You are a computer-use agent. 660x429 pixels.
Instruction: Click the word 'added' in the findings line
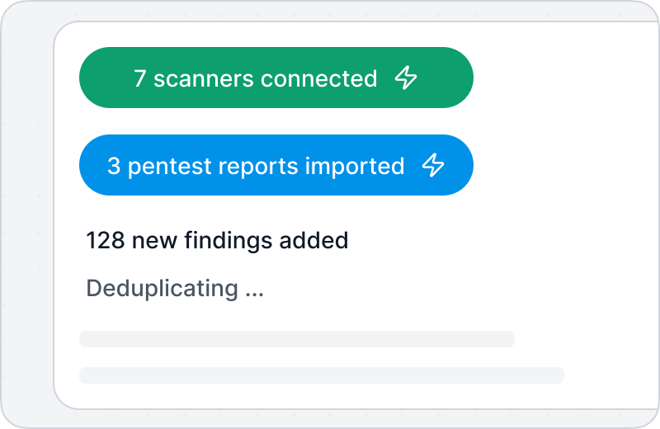point(314,241)
